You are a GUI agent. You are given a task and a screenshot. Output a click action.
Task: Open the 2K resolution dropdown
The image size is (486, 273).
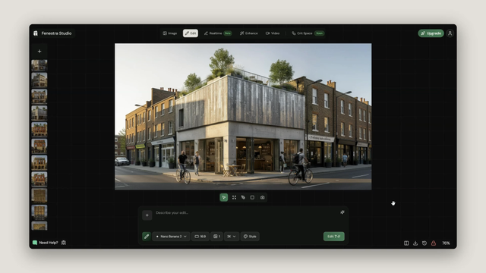coord(231,237)
